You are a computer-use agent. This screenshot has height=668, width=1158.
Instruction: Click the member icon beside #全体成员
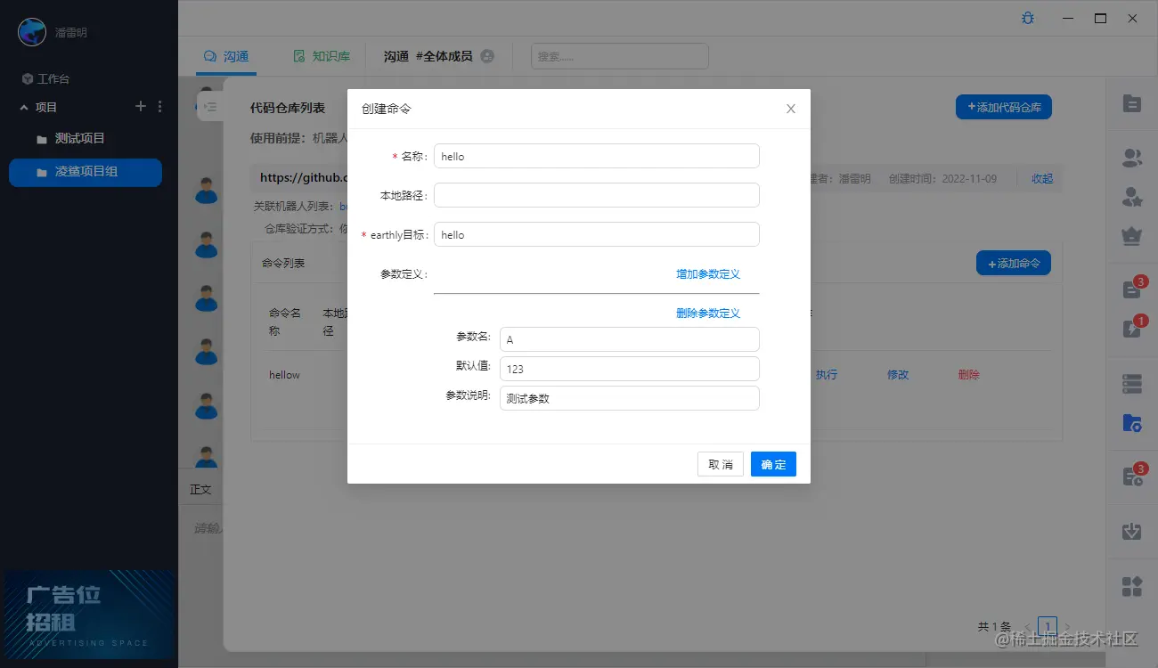[x=487, y=56]
